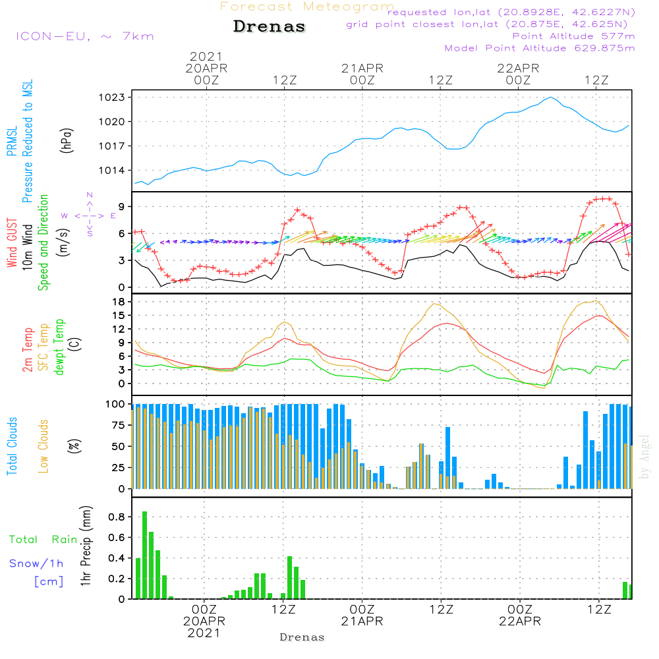
Task: Select the 'Point Altitude 577m' text
Action: (x=573, y=36)
